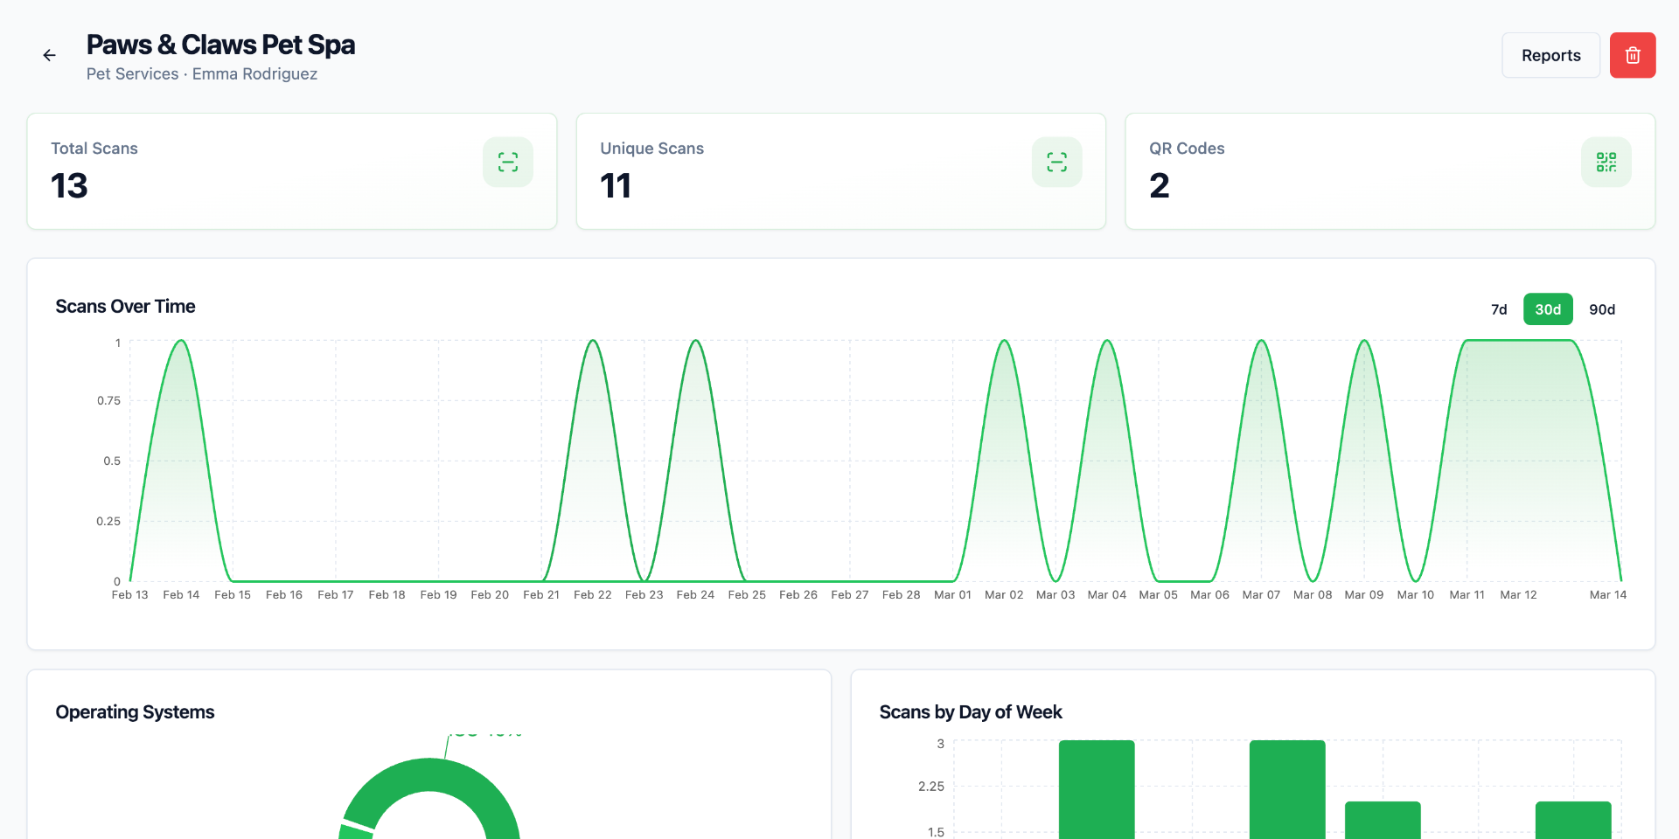Click the Unique Scans label
Viewport: 1679px width, 839px height.
coord(651,149)
